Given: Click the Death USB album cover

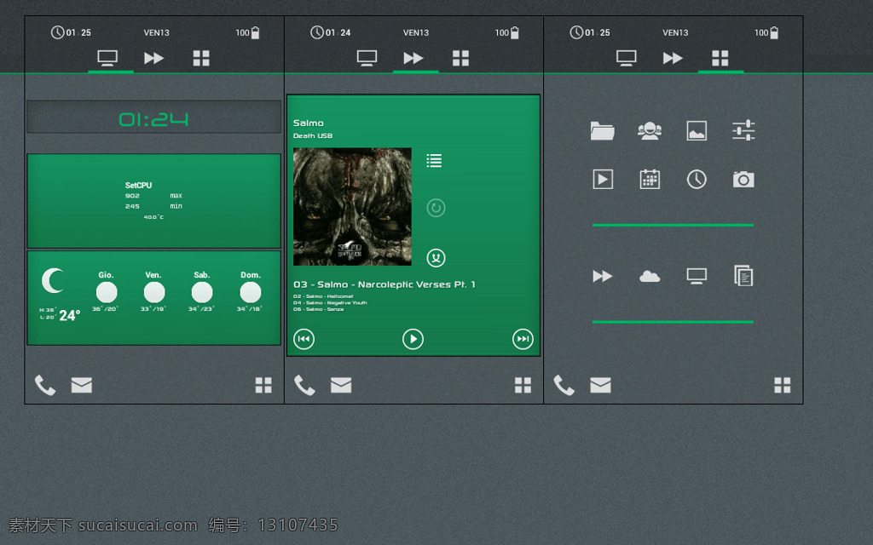Looking at the screenshot, I should click(352, 206).
